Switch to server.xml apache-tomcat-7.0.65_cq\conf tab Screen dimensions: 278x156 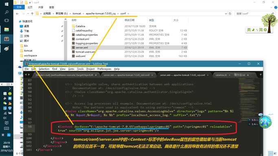182,75
